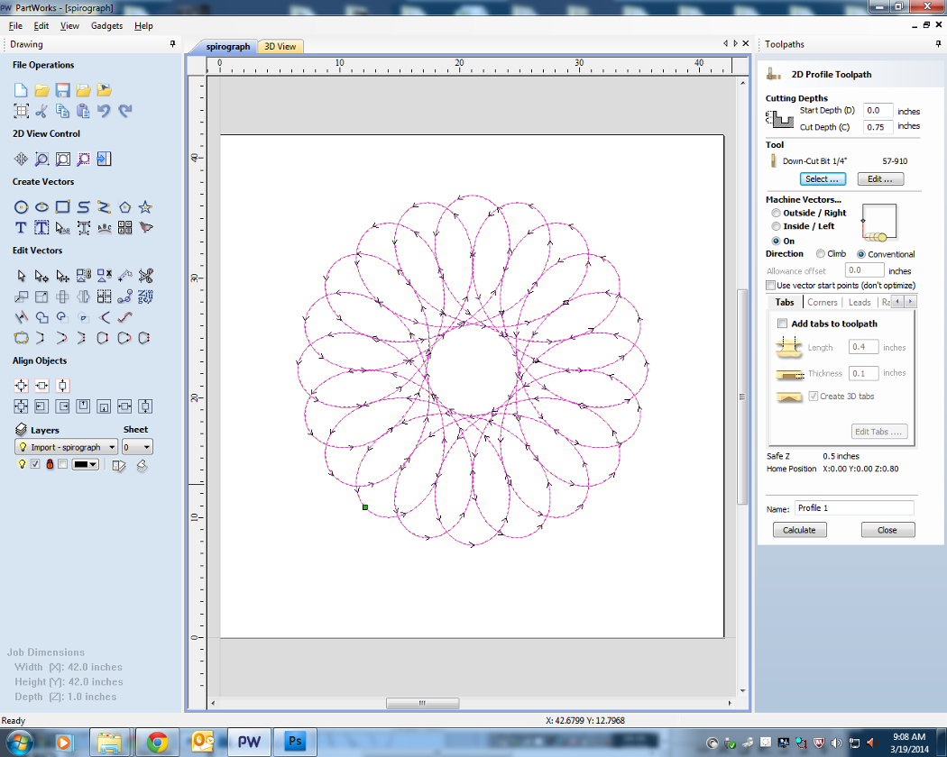The width and height of the screenshot is (947, 757).
Task: Open the Import - spirograph layer dropdown
Action: pos(66,447)
